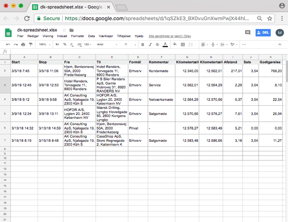This screenshot has height=222, width=288.
Task: Open the text color picker
Action: tap(165, 44)
